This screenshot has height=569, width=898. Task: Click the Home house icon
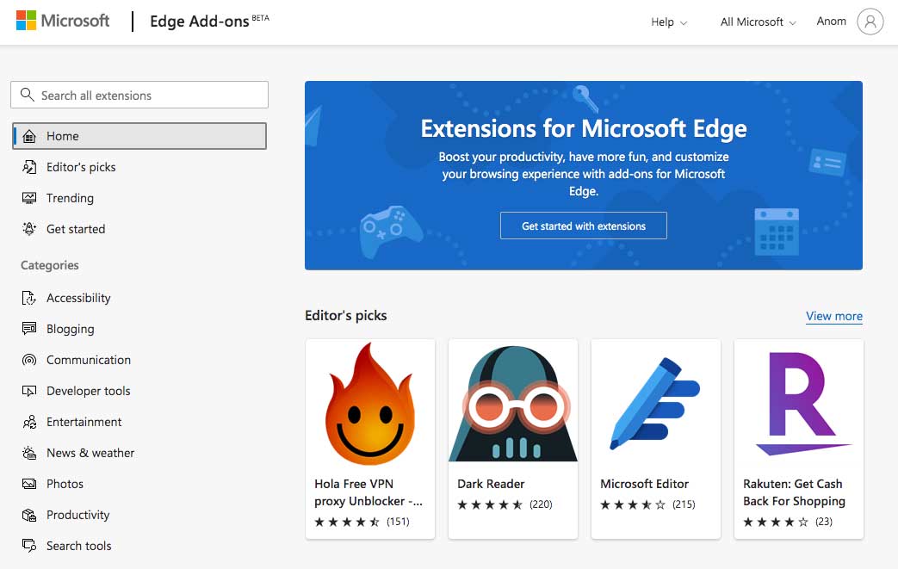[x=29, y=136]
